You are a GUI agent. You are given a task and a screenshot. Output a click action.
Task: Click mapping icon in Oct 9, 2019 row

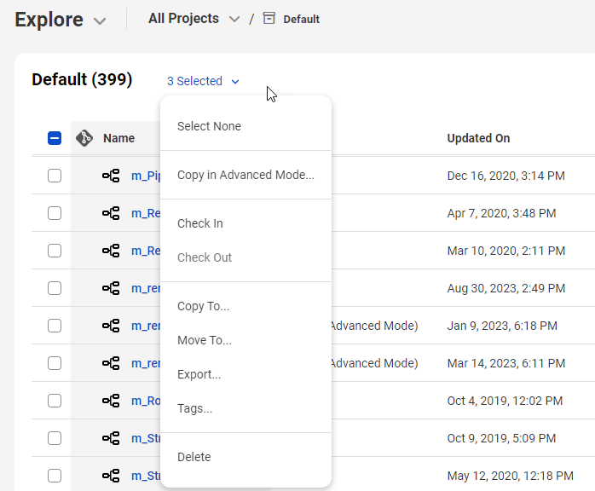(111, 438)
